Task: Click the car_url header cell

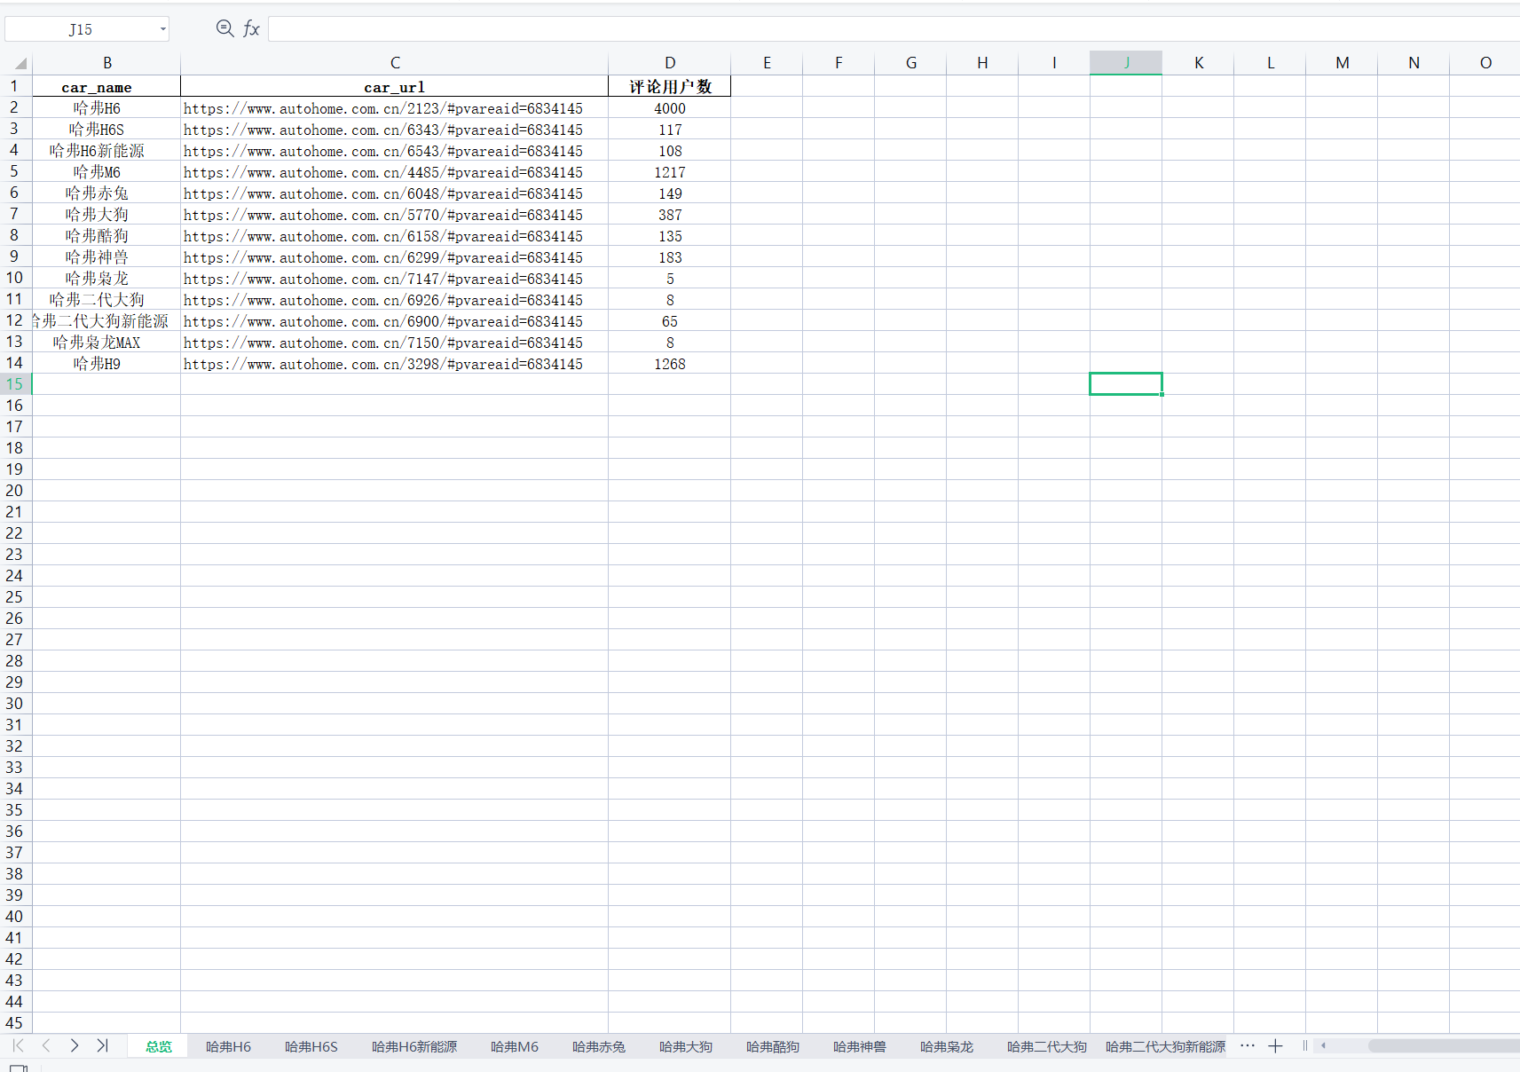Action: pyautogui.click(x=395, y=86)
